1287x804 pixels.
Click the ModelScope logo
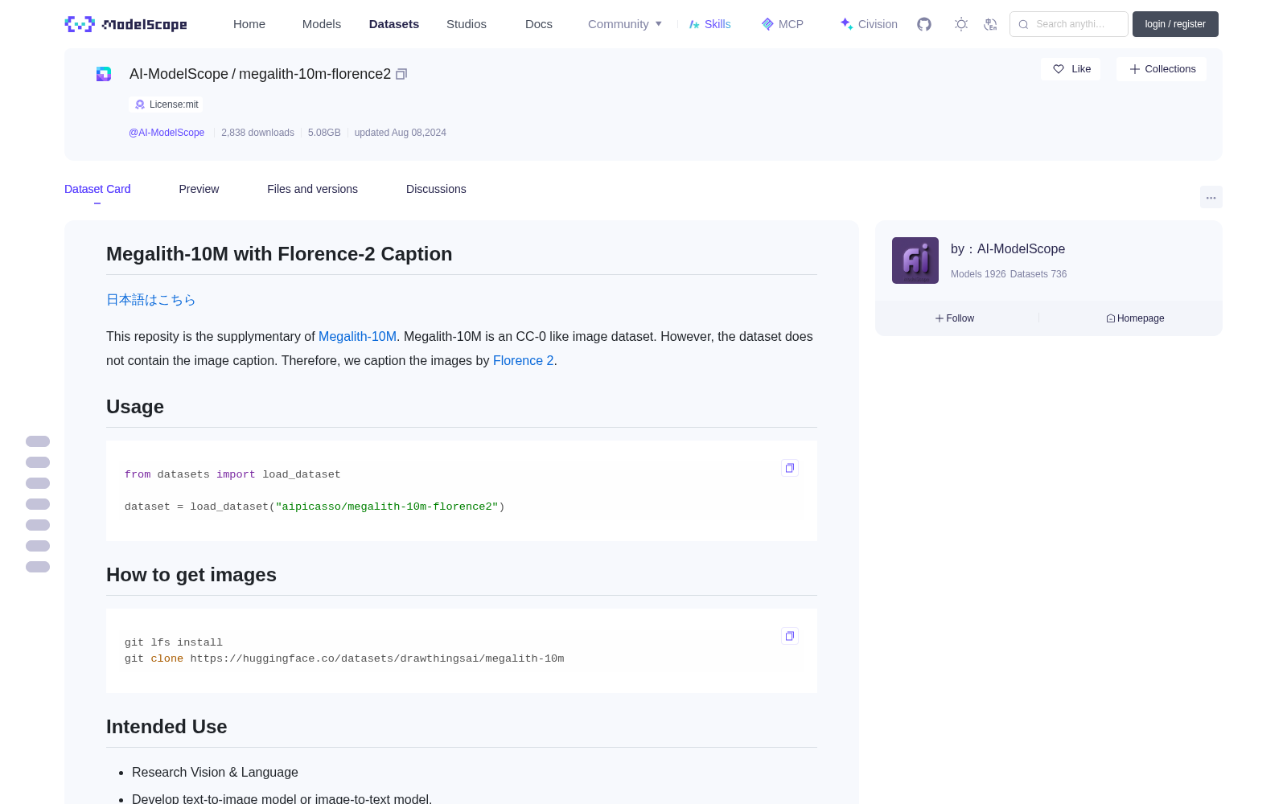click(126, 24)
